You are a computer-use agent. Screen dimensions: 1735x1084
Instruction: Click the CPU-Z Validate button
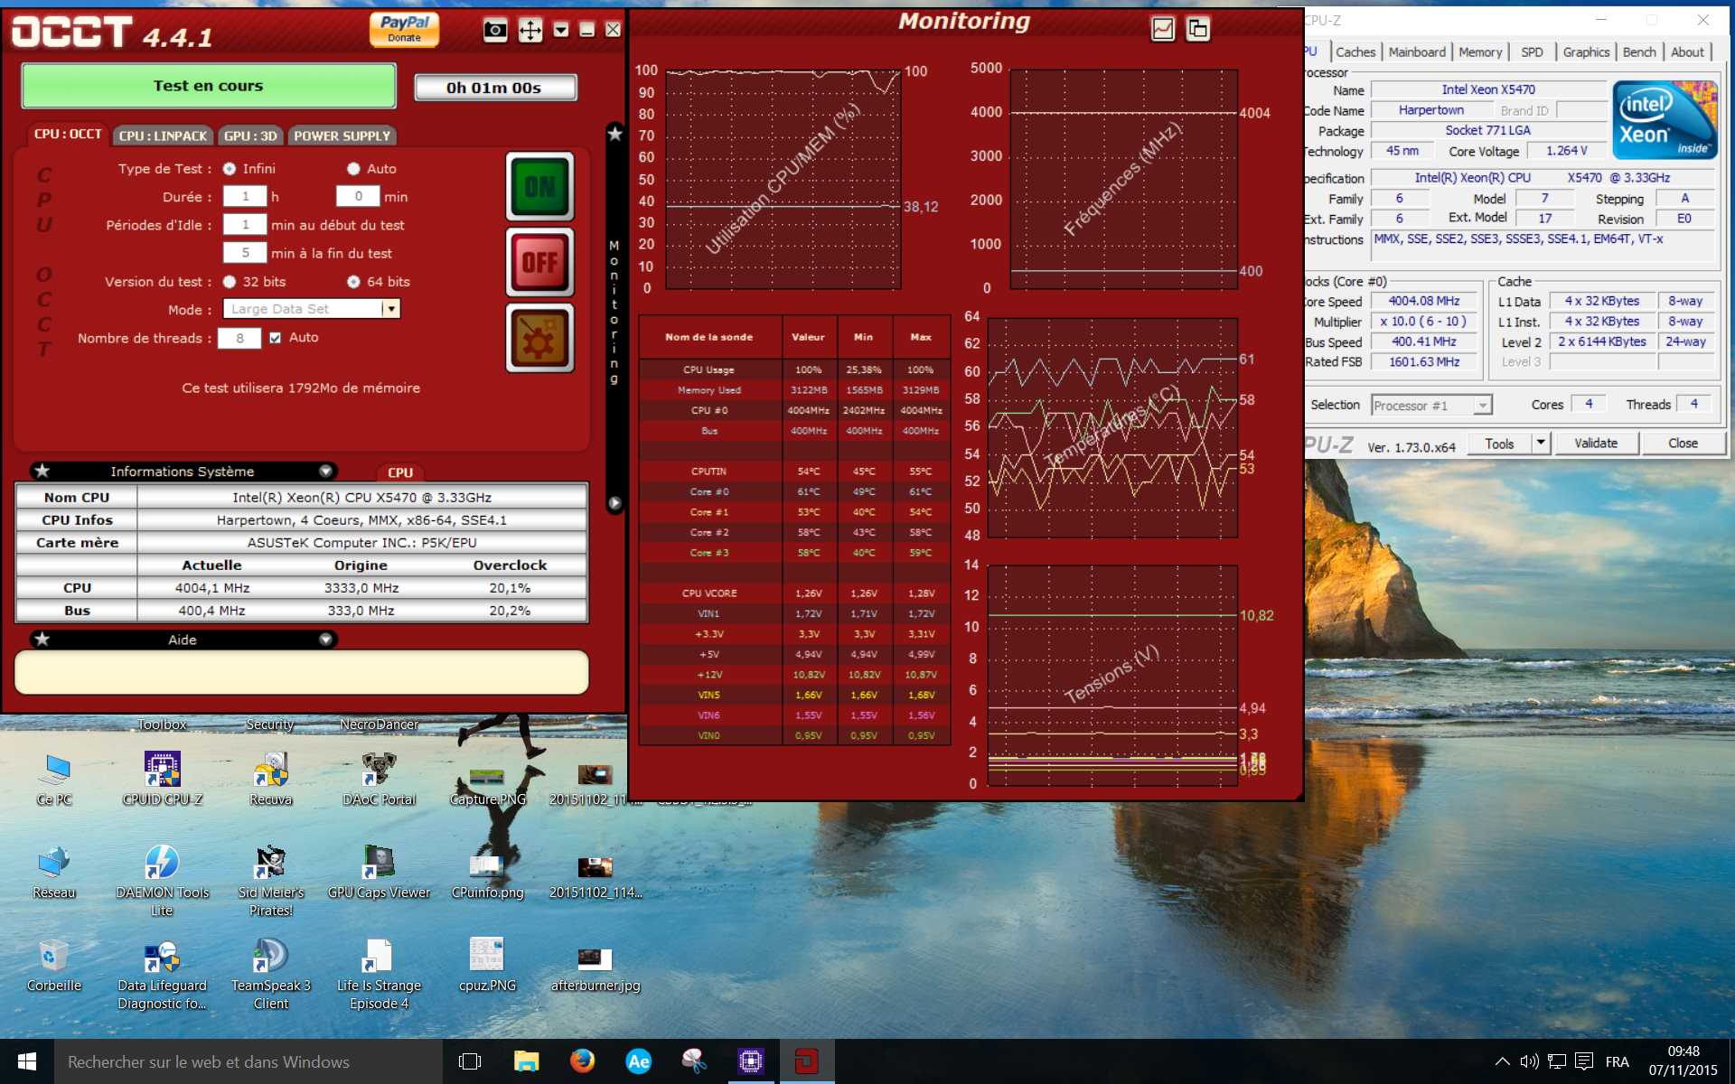(x=1595, y=443)
